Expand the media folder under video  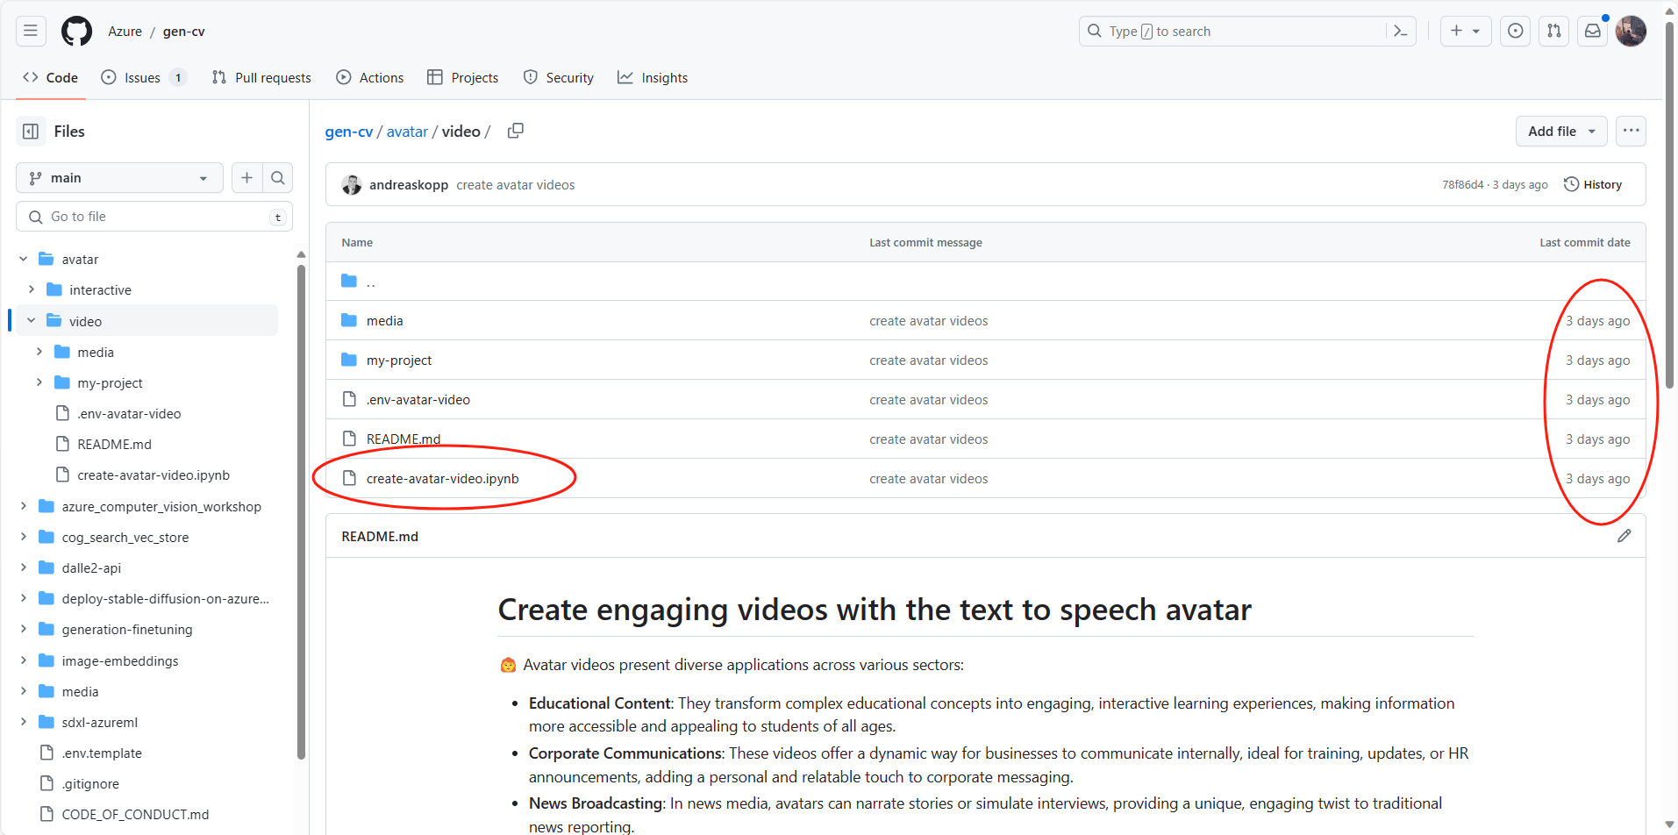pos(39,352)
